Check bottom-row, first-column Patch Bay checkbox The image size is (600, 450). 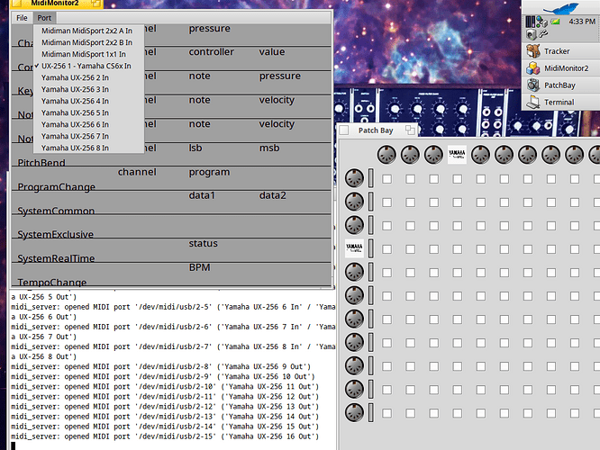[x=386, y=413]
